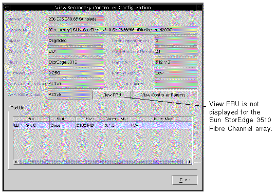Close the dialog with the Close button

click(x=185, y=180)
